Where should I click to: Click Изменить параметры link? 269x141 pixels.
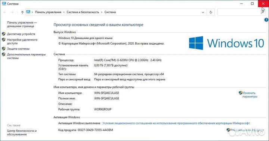click(x=250, y=95)
